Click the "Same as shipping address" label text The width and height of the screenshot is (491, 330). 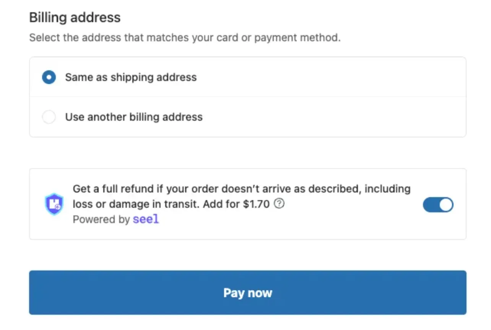pyautogui.click(x=131, y=78)
